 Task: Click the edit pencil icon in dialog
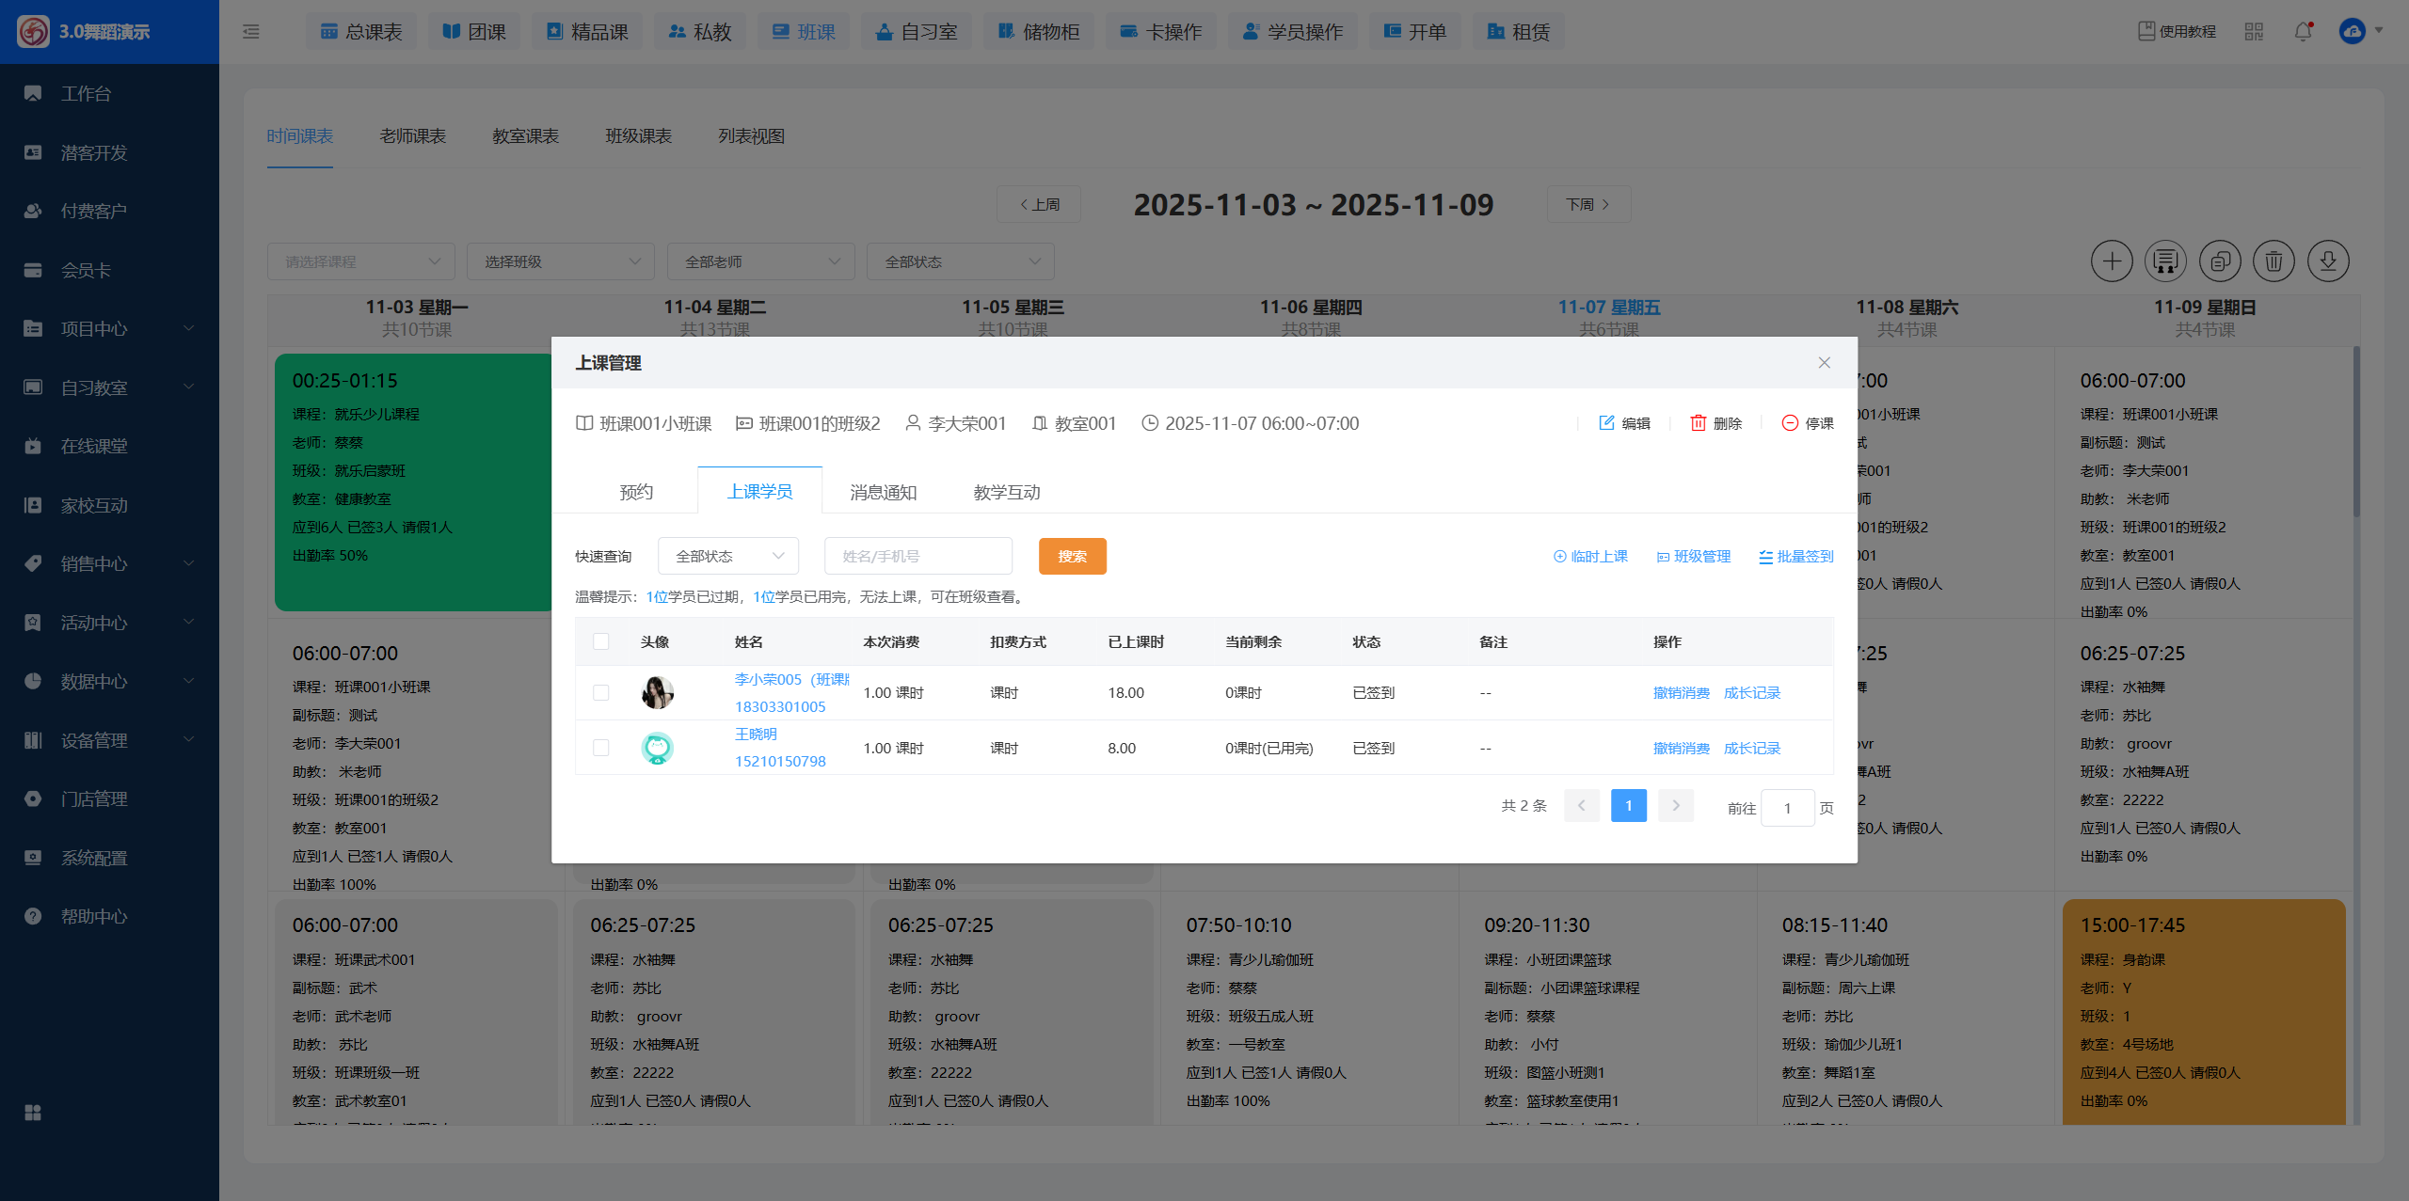click(x=1606, y=423)
